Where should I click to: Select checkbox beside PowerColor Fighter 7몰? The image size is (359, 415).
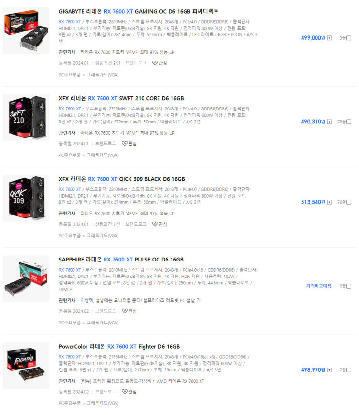pos(349,370)
